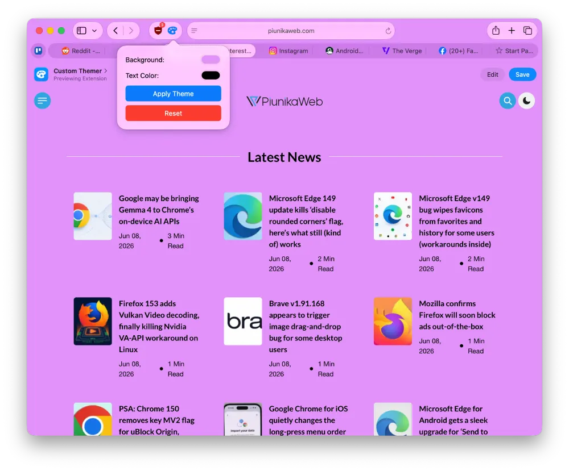Open 'Google Chrome for iOS quietly changes' headline

tap(308, 420)
